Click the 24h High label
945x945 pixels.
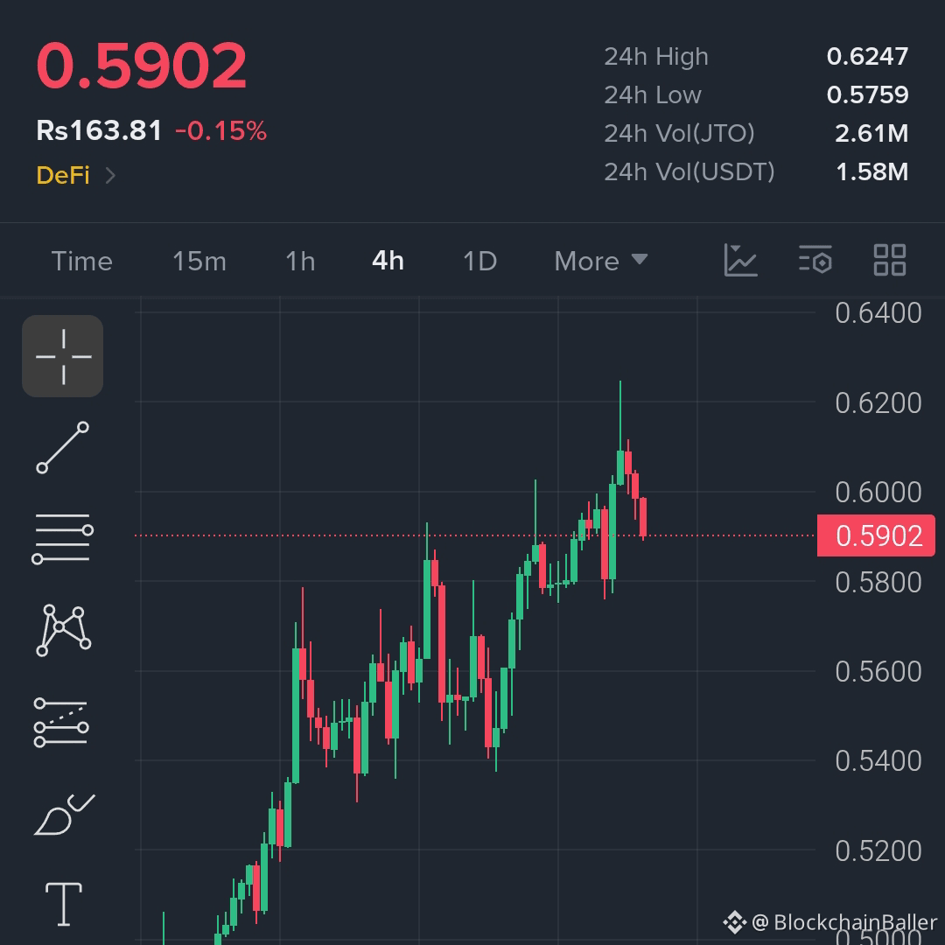click(656, 57)
